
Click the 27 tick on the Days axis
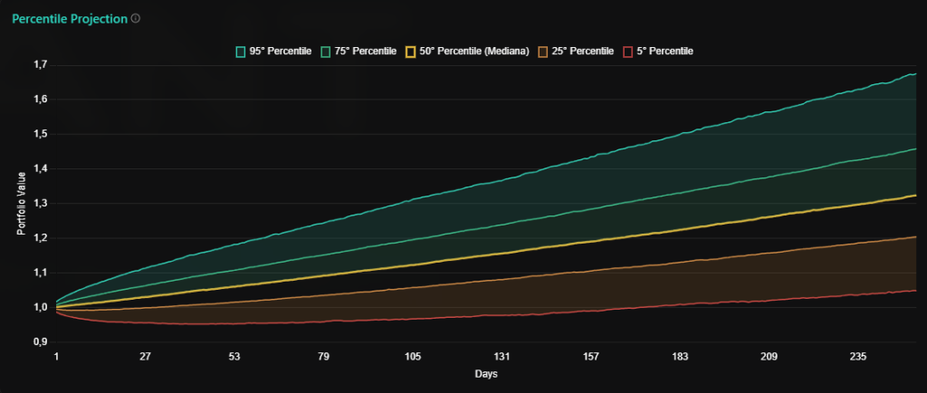145,357
